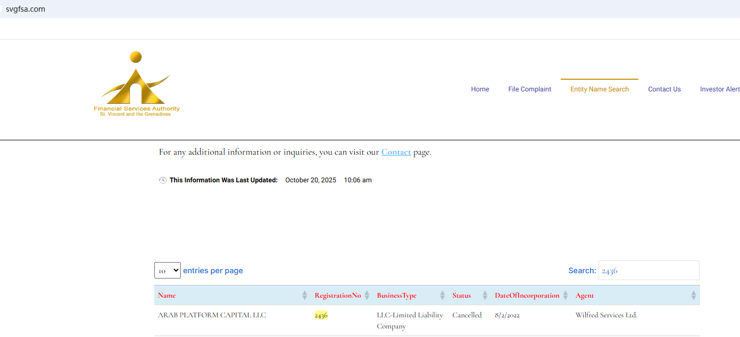Click the Financial Services Authority logo
Screen dimensions: 740x337
click(137, 84)
